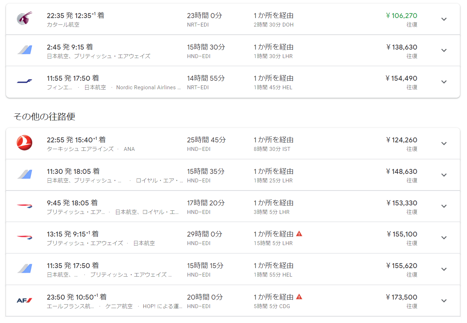Select the ¥106,270 green price
Image resolution: width=467 pixels, height=323 pixels.
point(401,16)
